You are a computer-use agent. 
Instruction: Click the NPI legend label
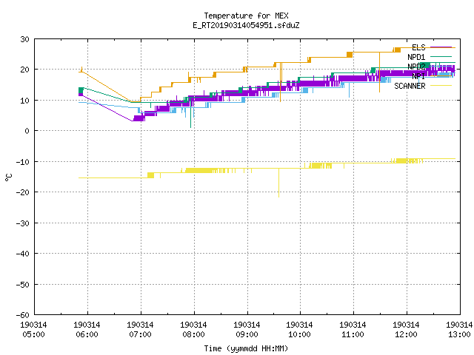(418, 76)
